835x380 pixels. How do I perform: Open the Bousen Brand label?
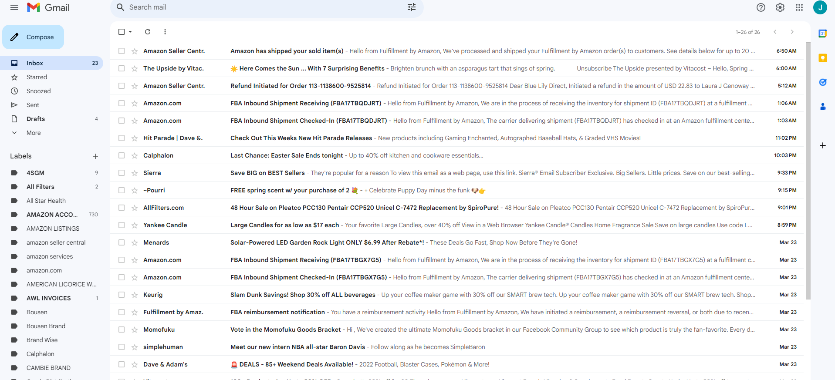(x=51, y=326)
